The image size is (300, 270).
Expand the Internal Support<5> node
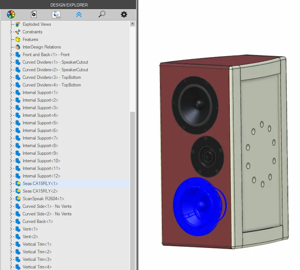pyautogui.click(x=11, y=123)
